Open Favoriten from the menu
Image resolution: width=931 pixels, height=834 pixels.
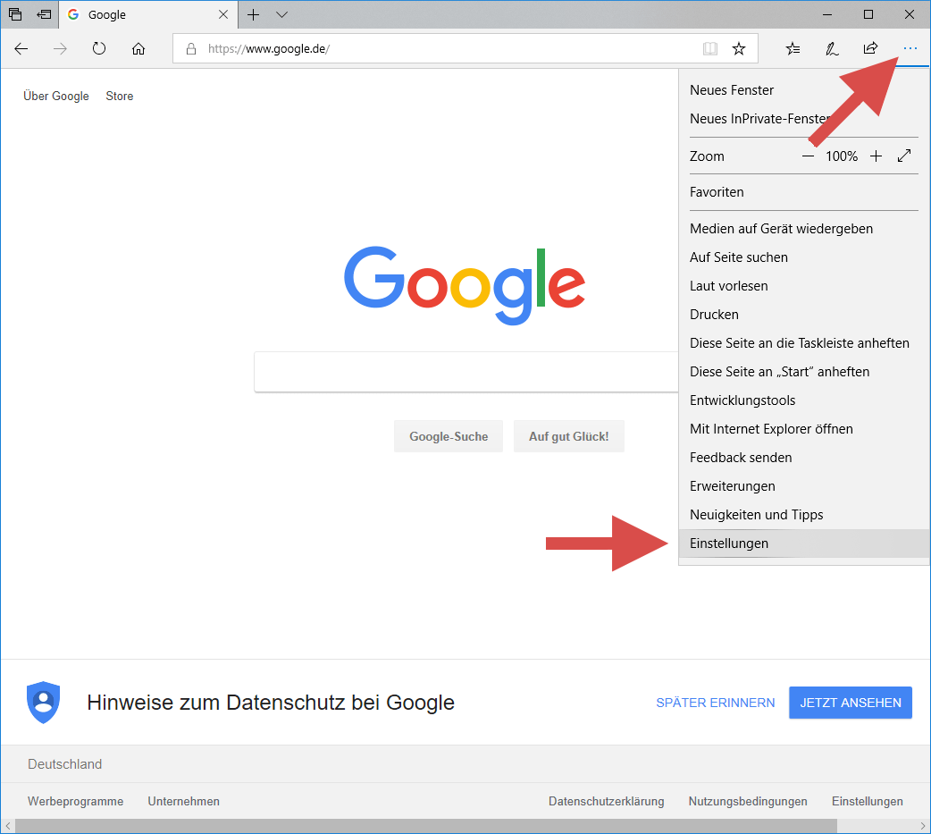804,192
